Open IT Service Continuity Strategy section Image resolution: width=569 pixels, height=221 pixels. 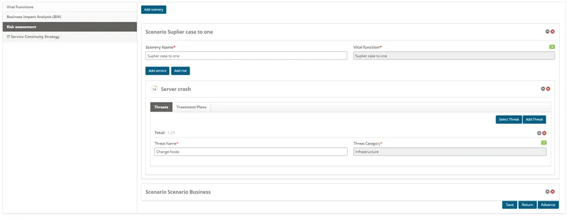[x=69, y=37]
